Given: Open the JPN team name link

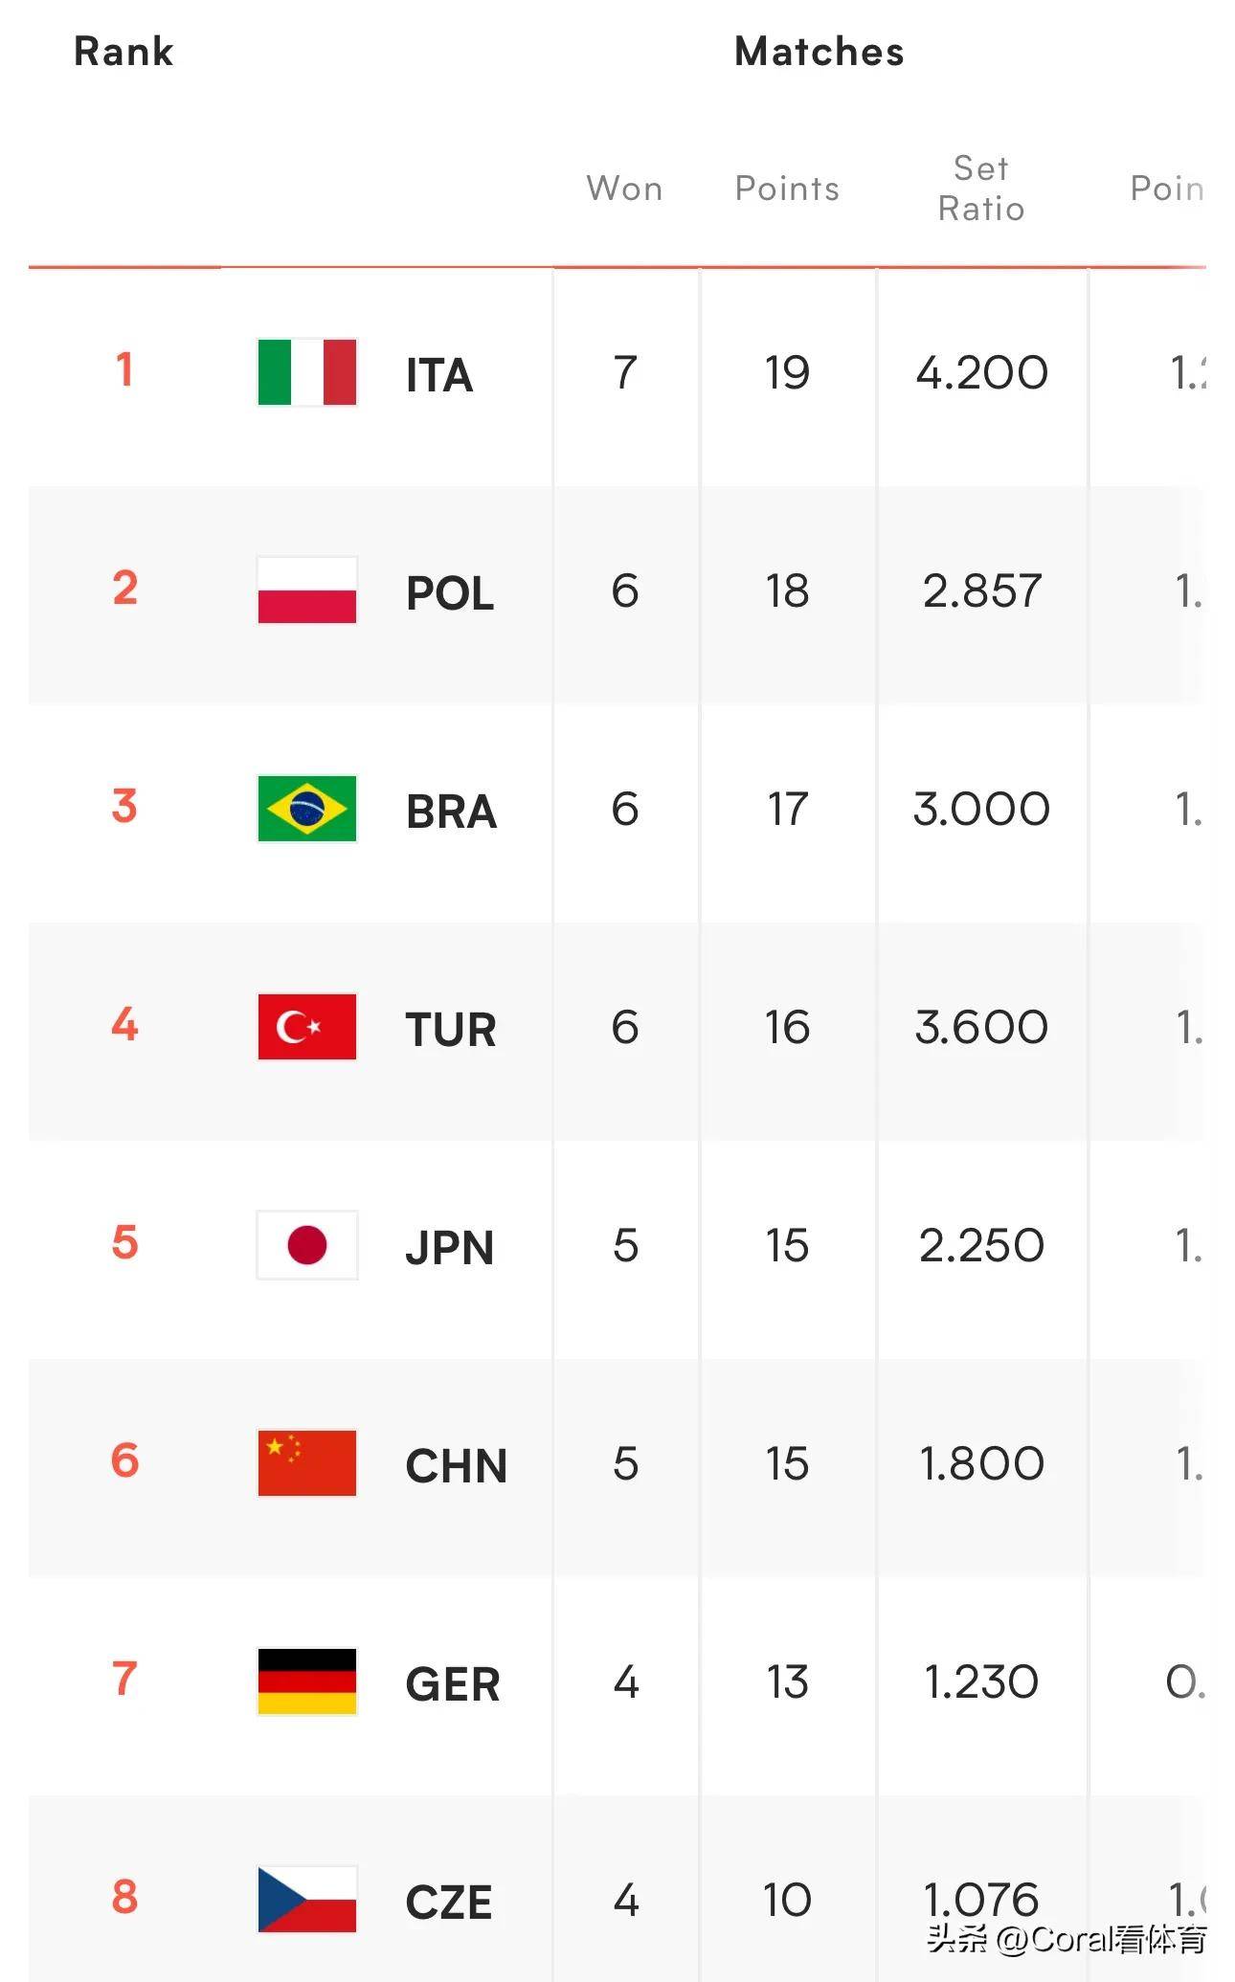Looking at the screenshot, I should pyautogui.click(x=449, y=1248).
